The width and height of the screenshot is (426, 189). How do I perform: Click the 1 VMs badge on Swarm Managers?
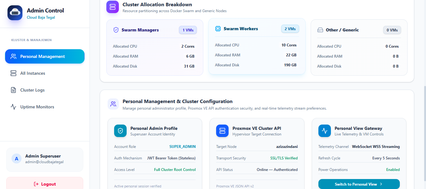188,30
